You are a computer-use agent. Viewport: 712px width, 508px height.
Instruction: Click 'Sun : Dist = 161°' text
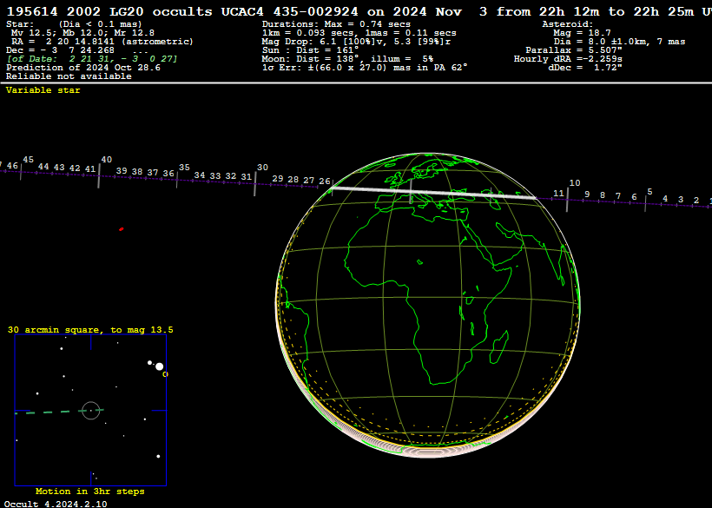310,50
